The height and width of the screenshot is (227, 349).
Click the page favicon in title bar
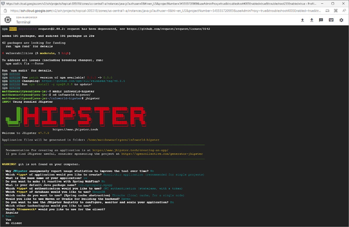click(x=3, y=3)
